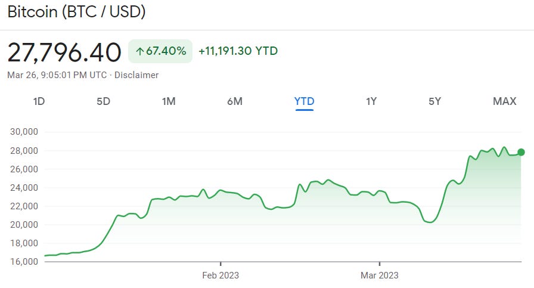The height and width of the screenshot is (288, 534).
Task: Click the Feb 2023 axis label
Action: pos(221,275)
